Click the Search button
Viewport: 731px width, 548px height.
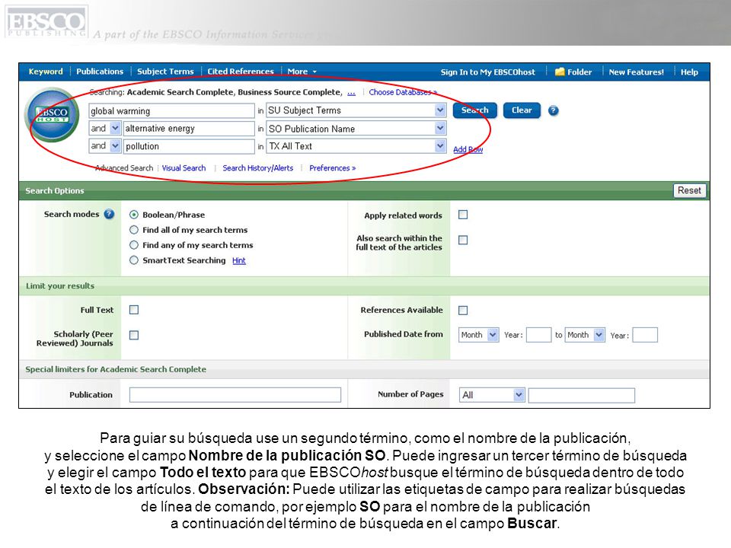474,110
